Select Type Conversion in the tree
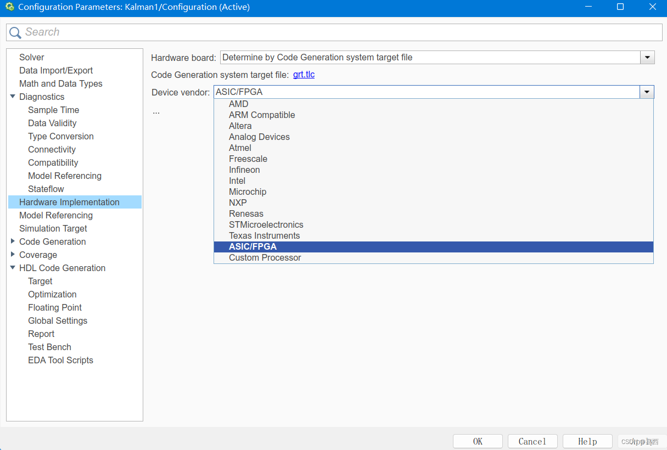 tap(61, 137)
